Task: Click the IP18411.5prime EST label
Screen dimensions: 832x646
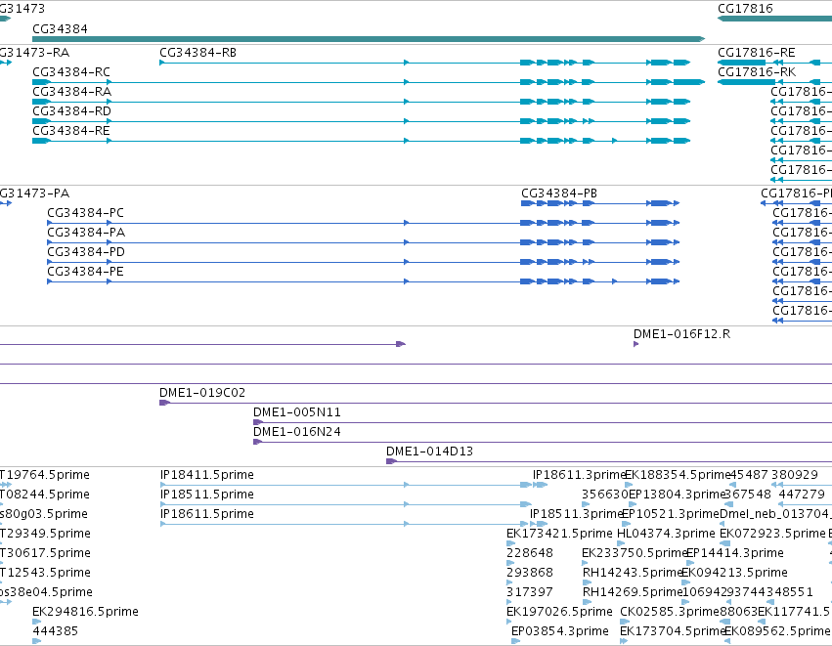Action: pyautogui.click(x=207, y=475)
